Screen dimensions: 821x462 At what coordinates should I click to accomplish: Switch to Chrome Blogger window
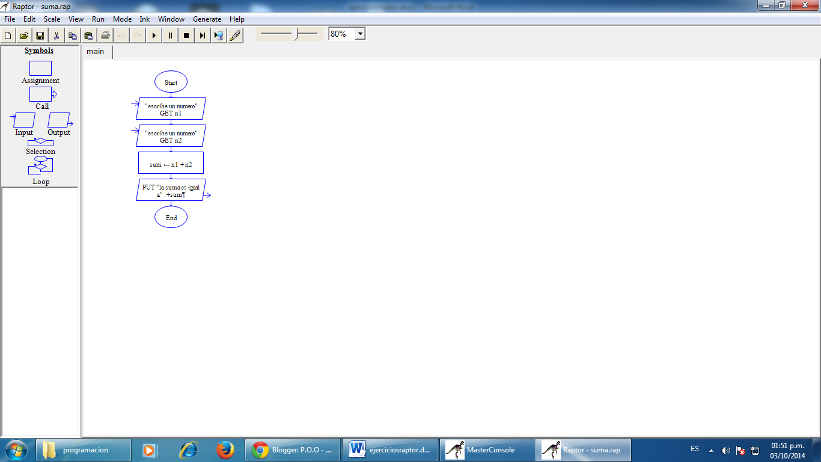[293, 450]
